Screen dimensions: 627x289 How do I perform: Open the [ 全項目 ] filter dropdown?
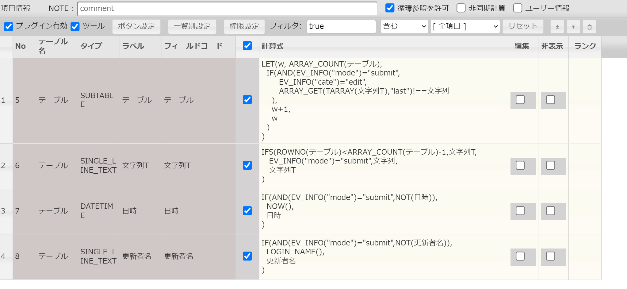point(465,26)
